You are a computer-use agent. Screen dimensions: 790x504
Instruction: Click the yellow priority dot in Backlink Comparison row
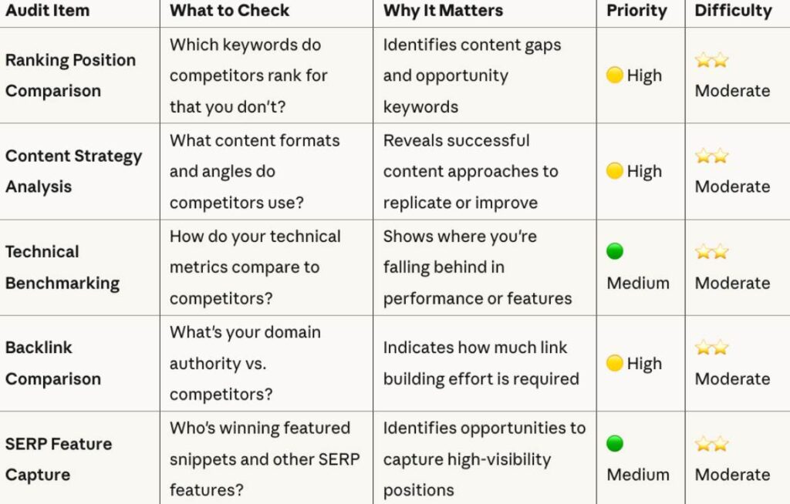tap(615, 363)
